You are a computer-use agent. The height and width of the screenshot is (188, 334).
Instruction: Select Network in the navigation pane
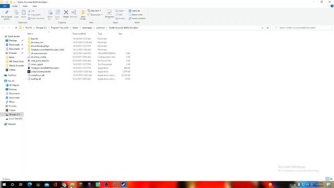pyautogui.click(x=11, y=124)
